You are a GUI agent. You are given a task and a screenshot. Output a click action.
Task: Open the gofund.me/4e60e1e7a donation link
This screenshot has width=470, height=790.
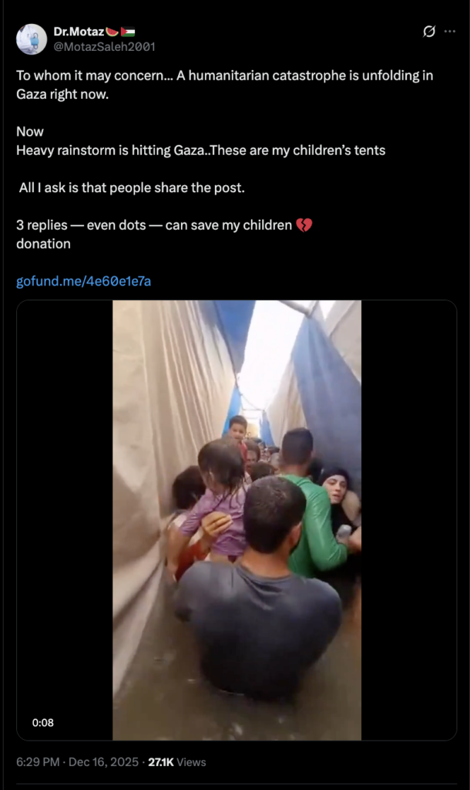(83, 281)
